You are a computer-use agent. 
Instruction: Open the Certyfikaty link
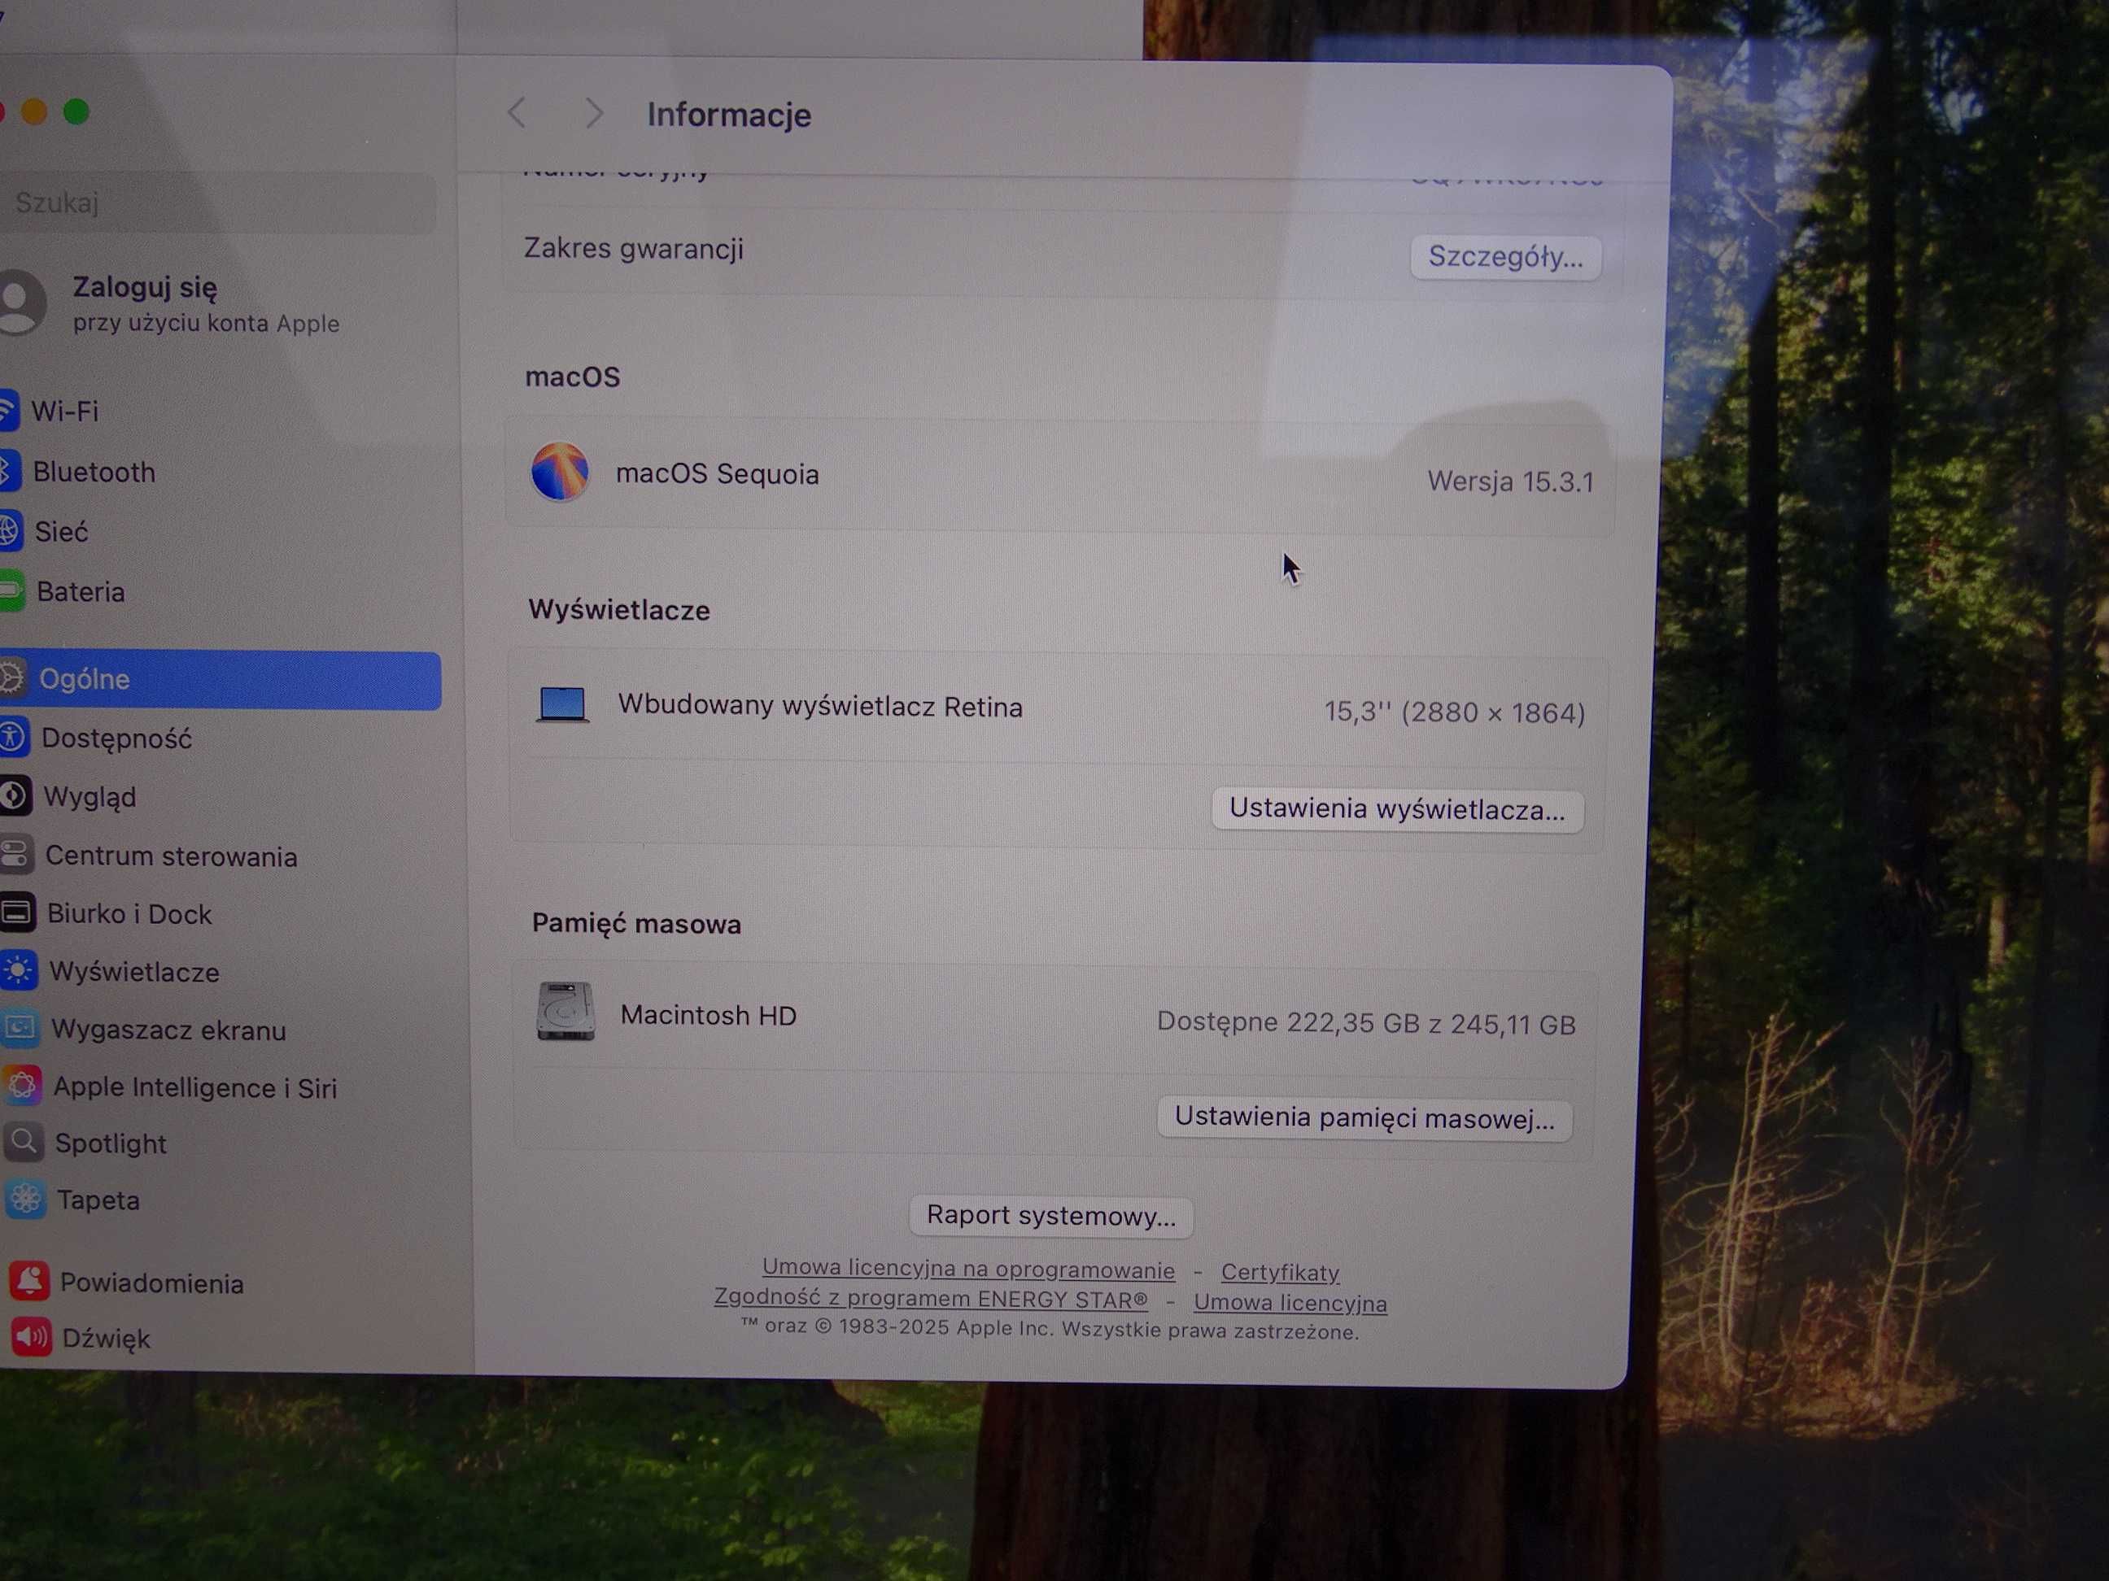[x=1280, y=1272]
